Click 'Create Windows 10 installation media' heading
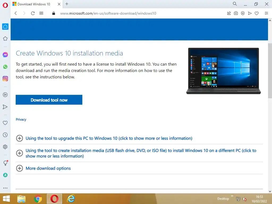 (69, 53)
